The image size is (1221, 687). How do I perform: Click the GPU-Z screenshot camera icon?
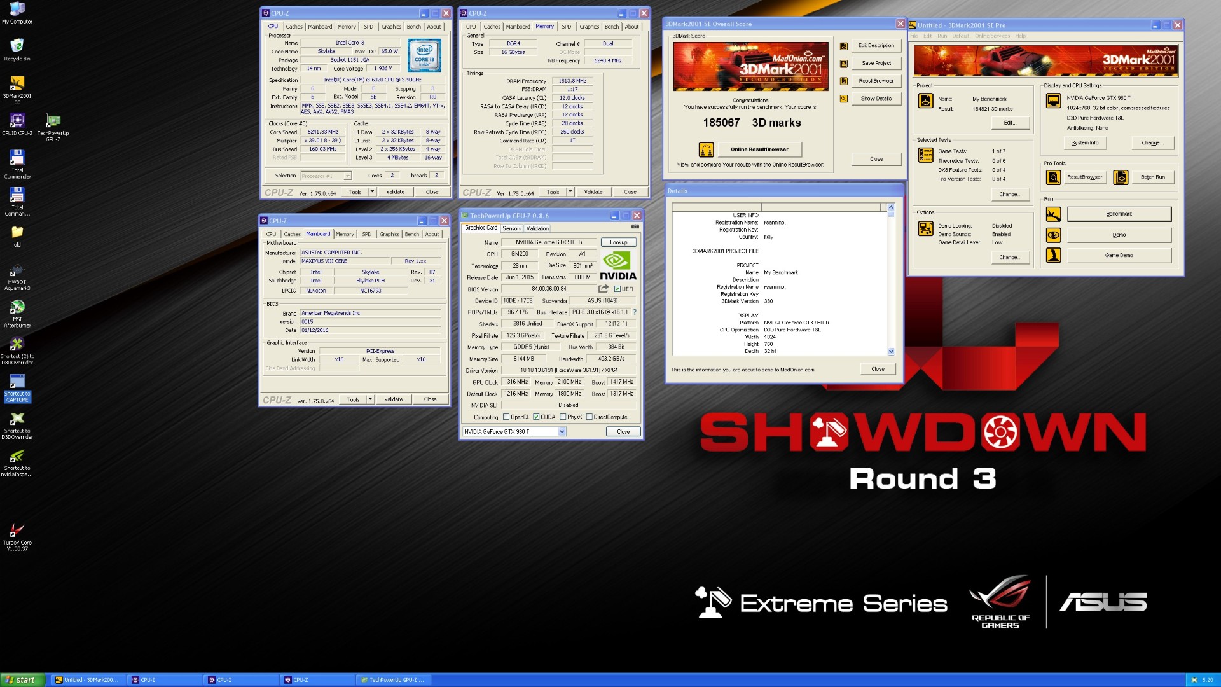[x=635, y=227]
